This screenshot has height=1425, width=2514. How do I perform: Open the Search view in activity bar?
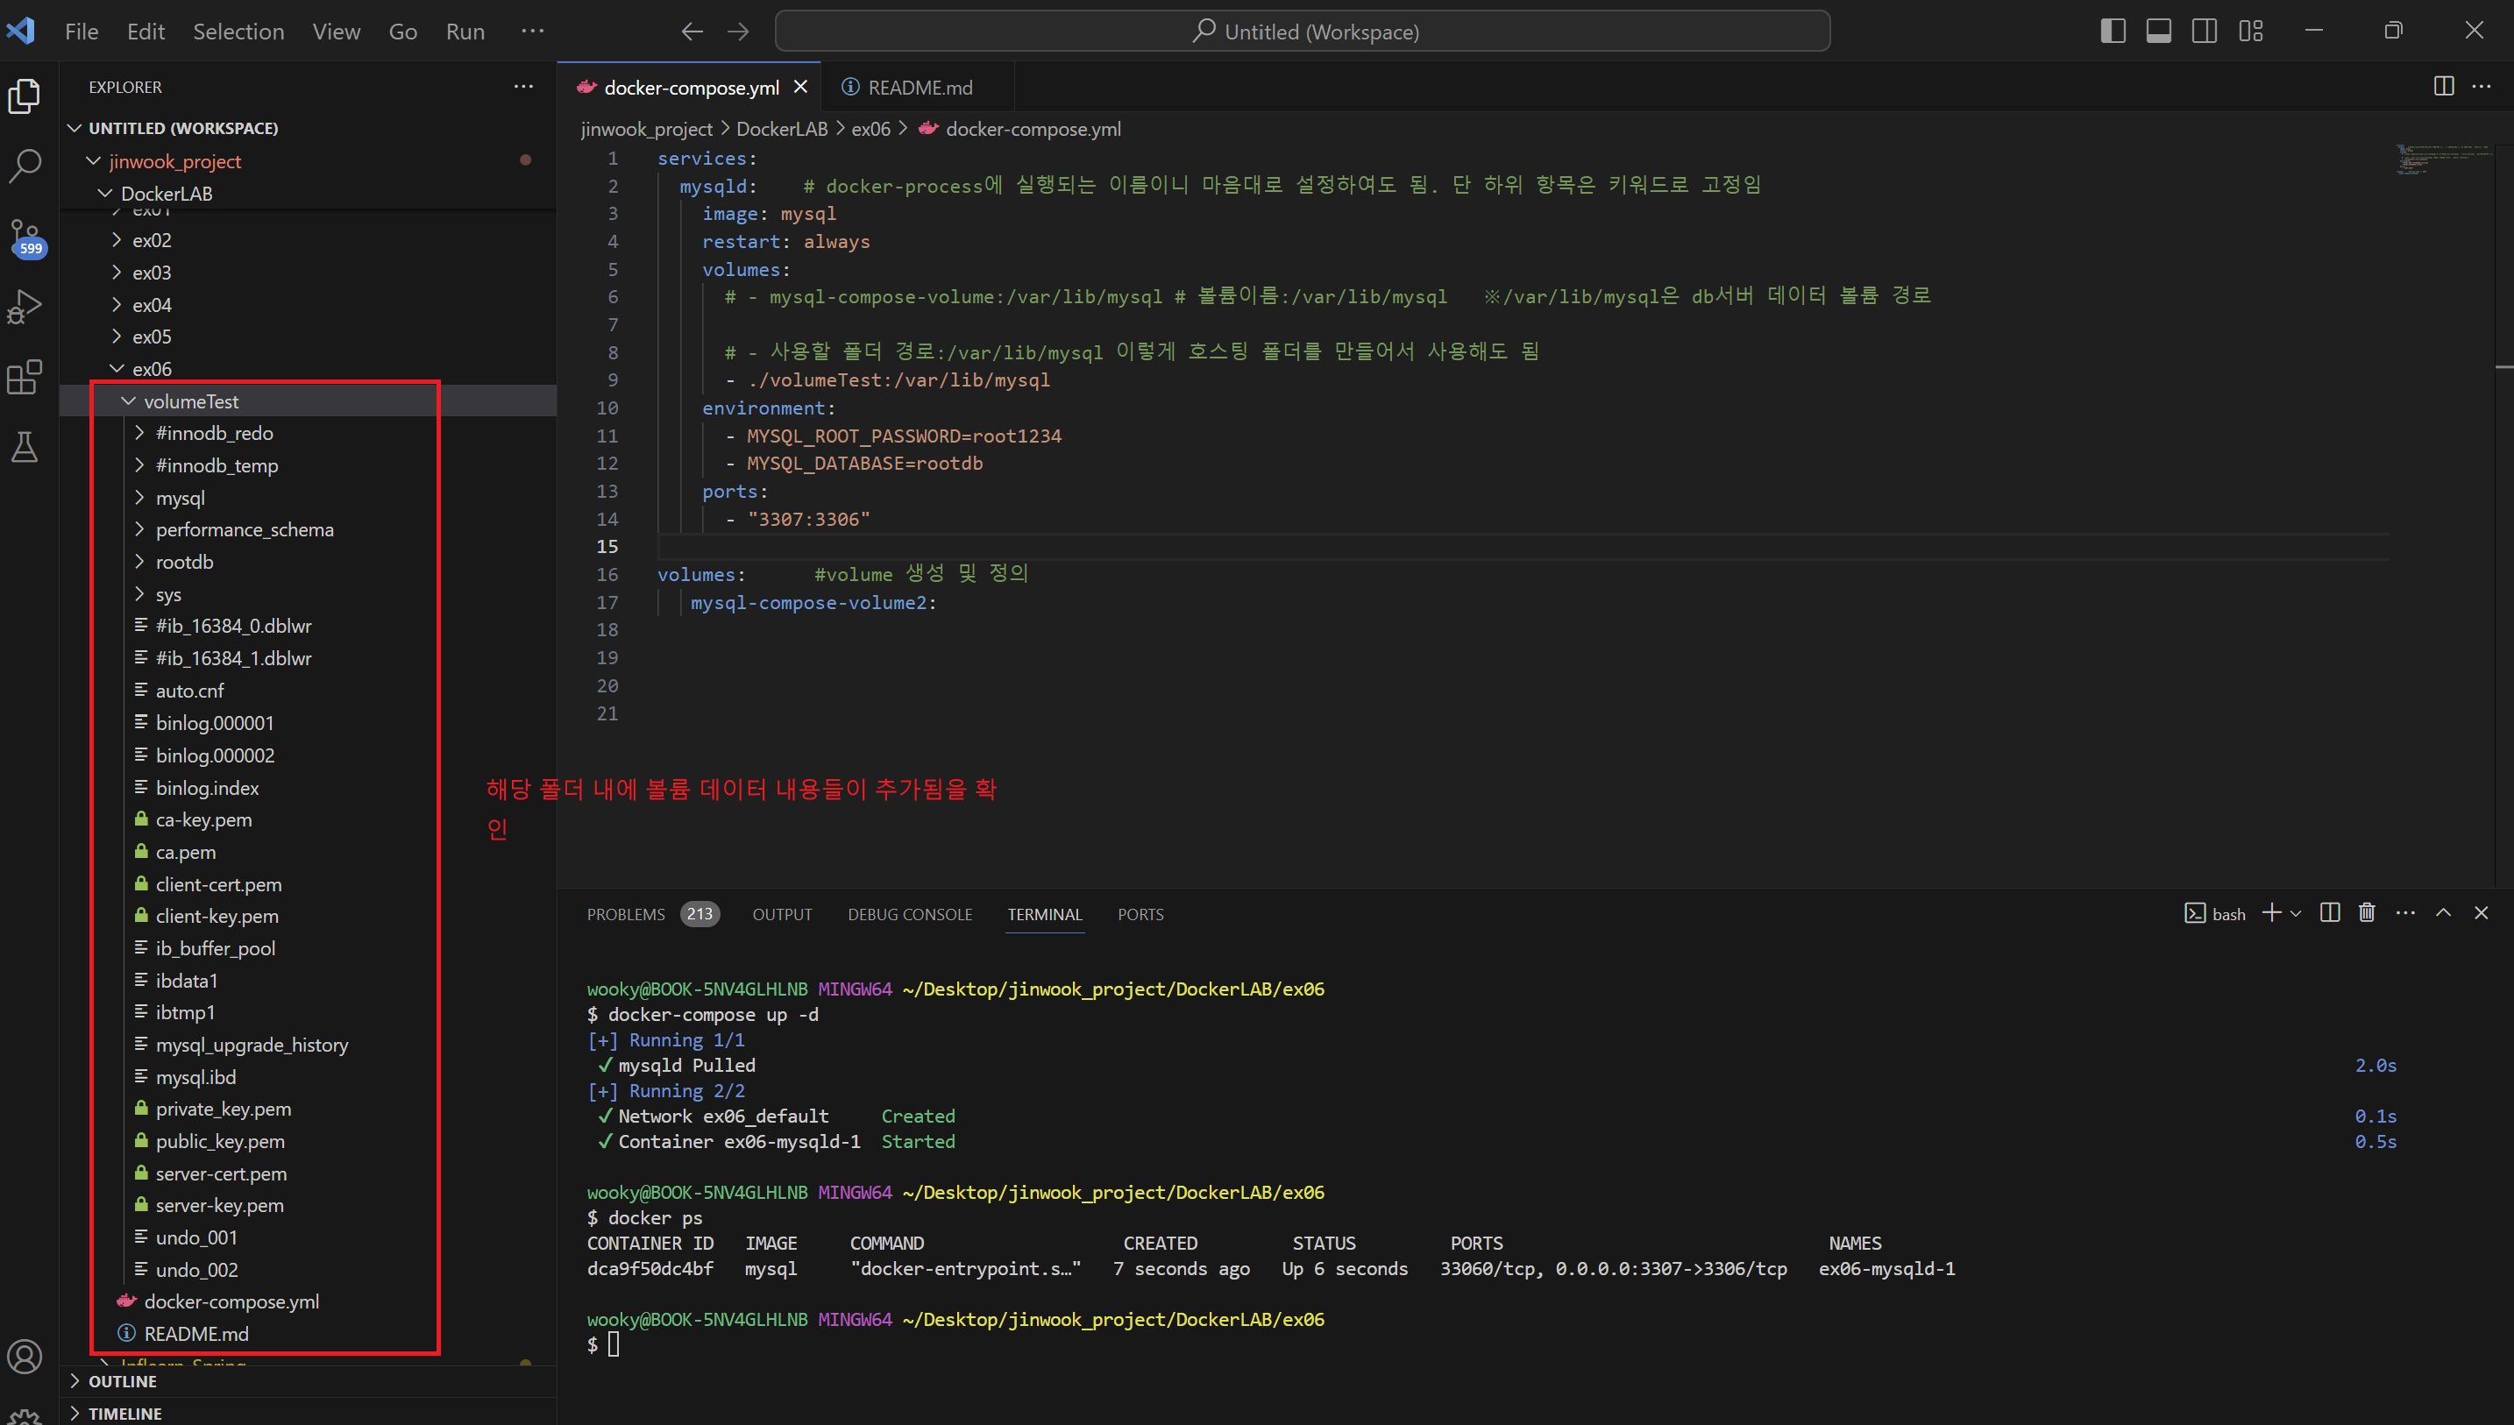[x=25, y=166]
